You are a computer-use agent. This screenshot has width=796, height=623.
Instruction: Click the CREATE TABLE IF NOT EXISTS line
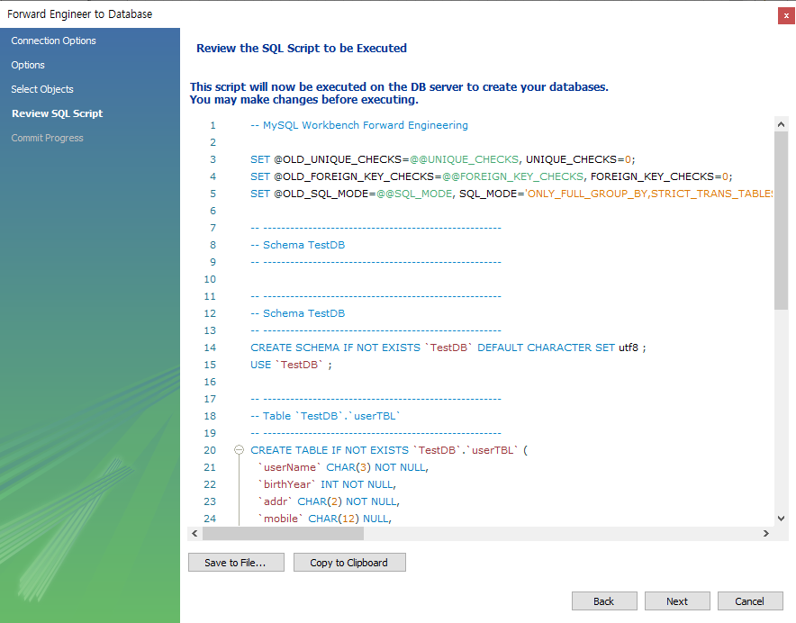tap(389, 450)
